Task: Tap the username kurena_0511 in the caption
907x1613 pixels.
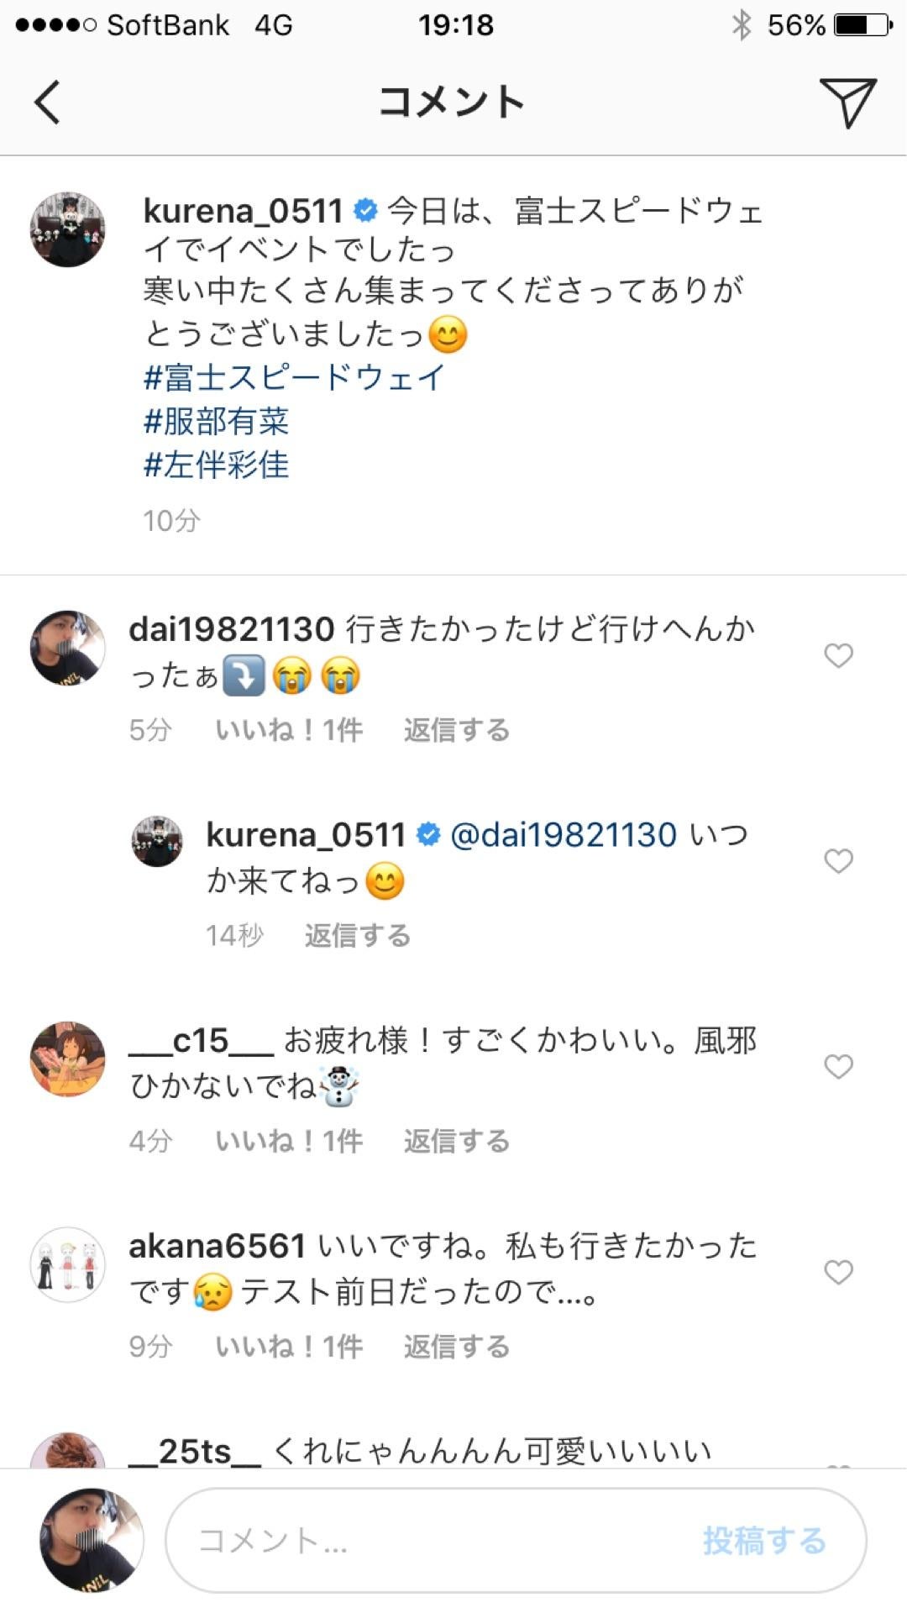Action: tap(244, 213)
